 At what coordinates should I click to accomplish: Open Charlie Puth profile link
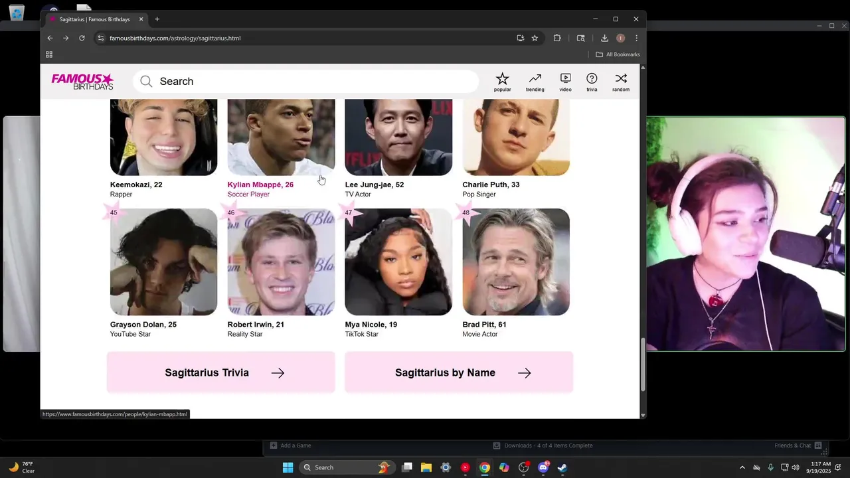(x=491, y=185)
